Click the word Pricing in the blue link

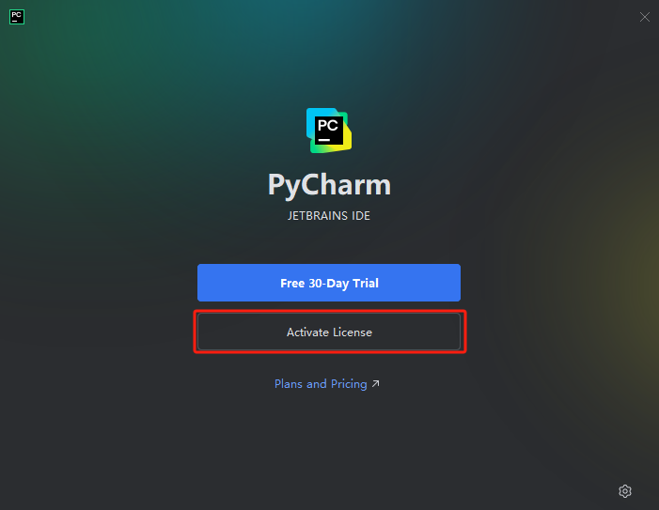pyautogui.click(x=349, y=384)
